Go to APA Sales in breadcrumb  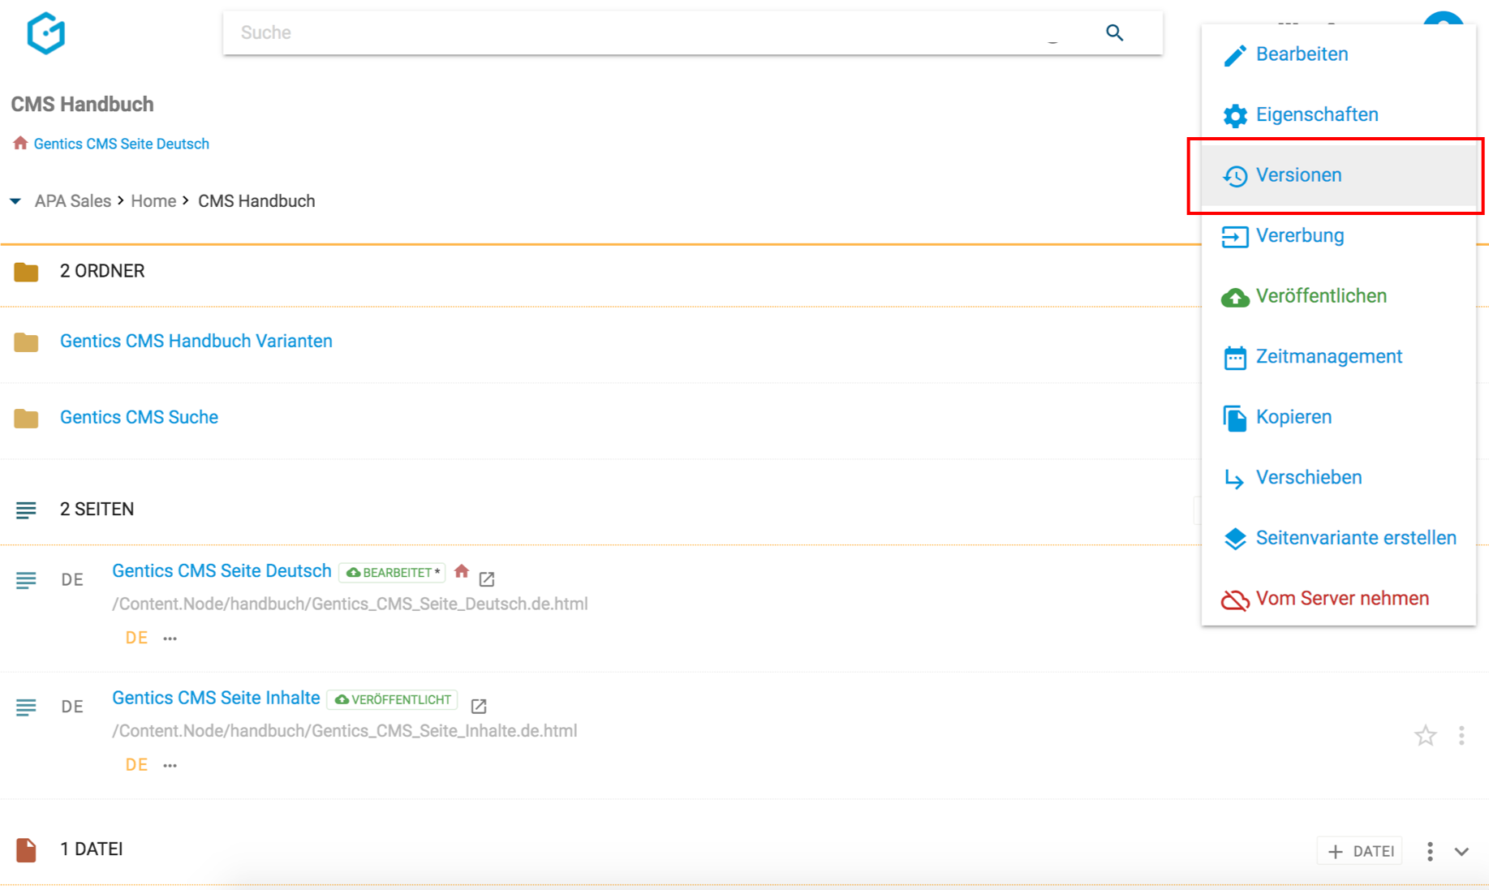click(73, 201)
